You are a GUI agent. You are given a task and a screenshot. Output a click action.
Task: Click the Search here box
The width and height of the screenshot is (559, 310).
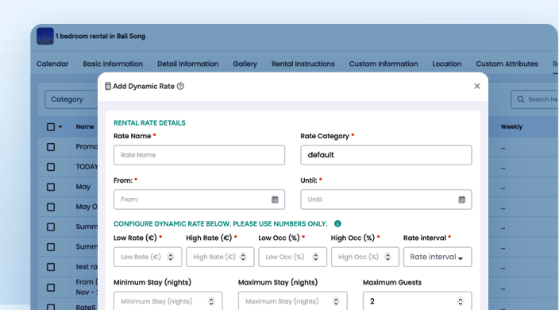point(534,99)
